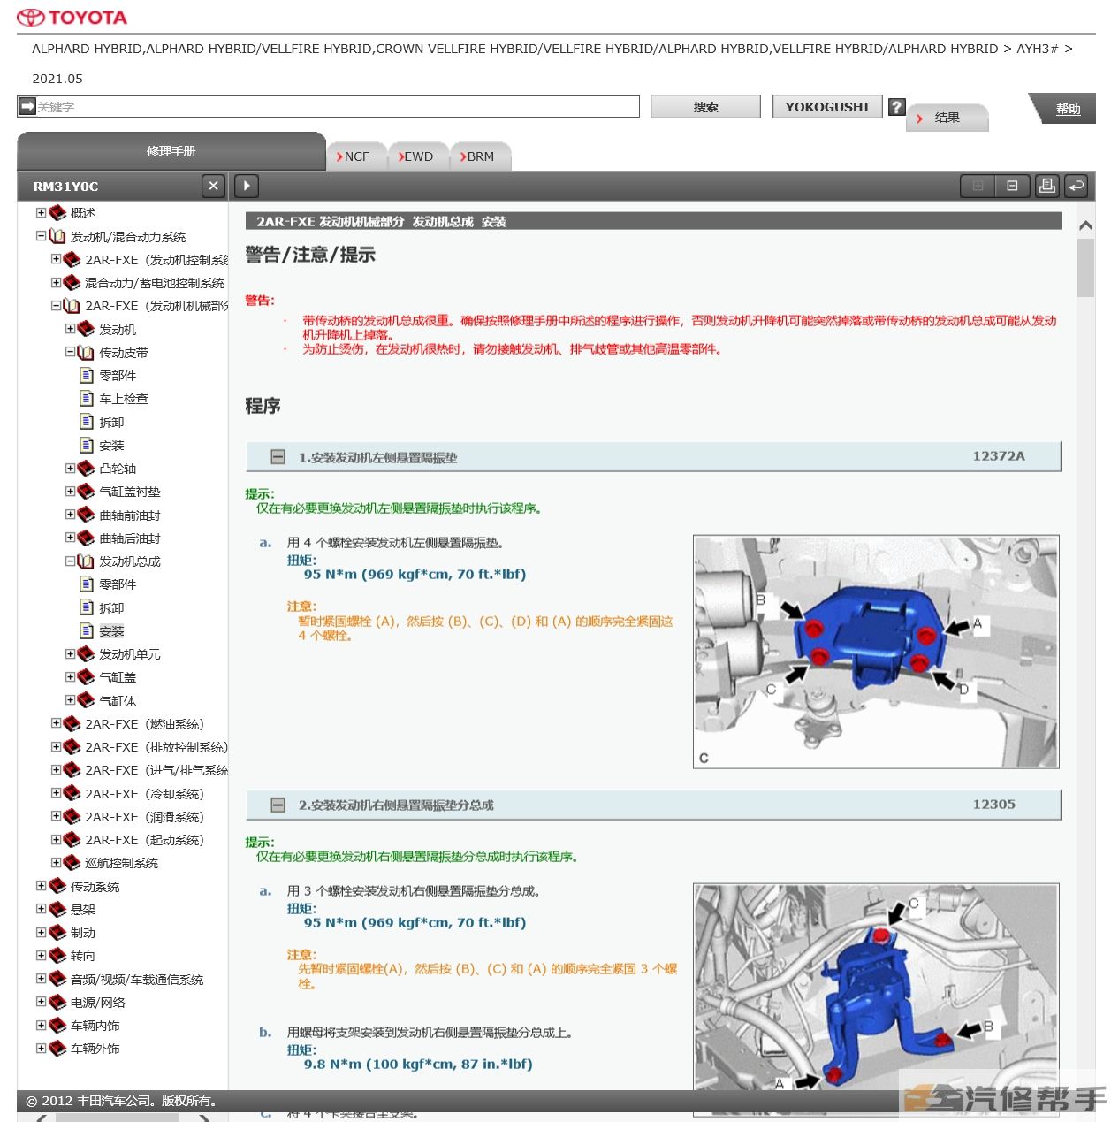This screenshot has height=1122, width=1111.
Task: Click the search arrow icon beside keyword field
Action: click(x=27, y=106)
